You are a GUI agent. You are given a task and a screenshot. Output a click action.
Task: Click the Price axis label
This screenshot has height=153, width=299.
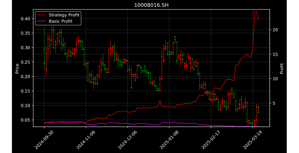pyautogui.click(x=17, y=69)
